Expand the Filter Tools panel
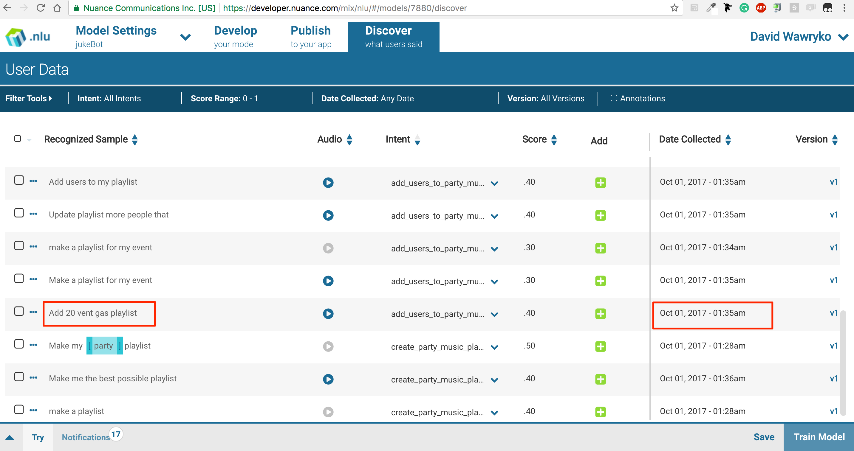Viewport: 854px width, 451px height. coord(29,98)
